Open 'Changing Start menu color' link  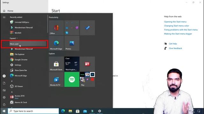(177, 26)
